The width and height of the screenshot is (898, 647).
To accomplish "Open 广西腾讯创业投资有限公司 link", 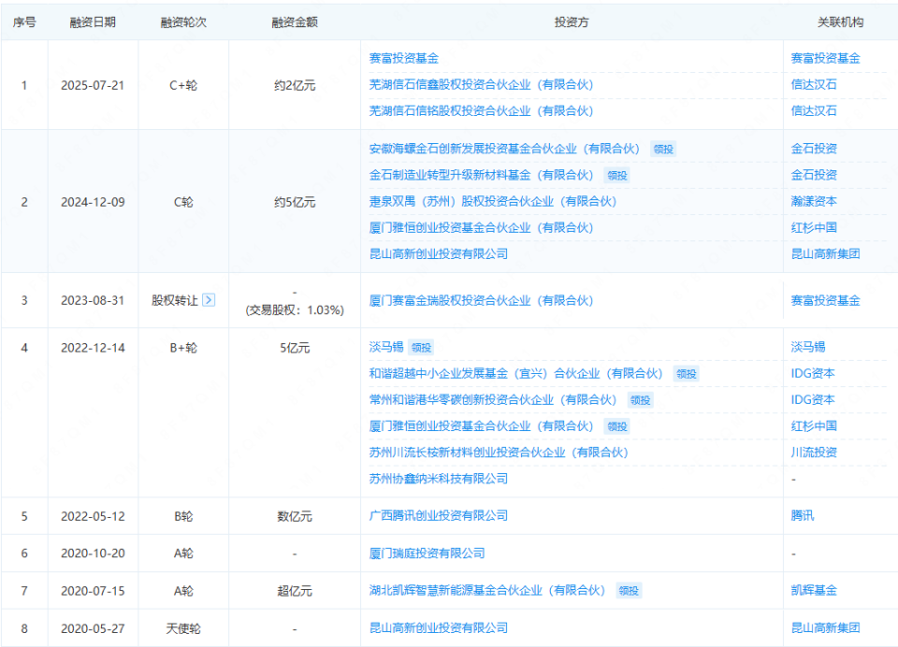I will point(439,516).
